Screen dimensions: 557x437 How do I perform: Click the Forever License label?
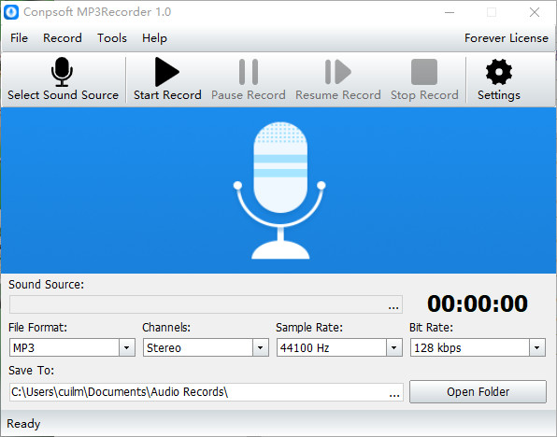(507, 38)
